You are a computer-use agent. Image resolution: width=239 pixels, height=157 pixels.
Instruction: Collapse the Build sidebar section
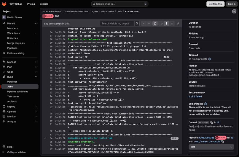click(36, 77)
